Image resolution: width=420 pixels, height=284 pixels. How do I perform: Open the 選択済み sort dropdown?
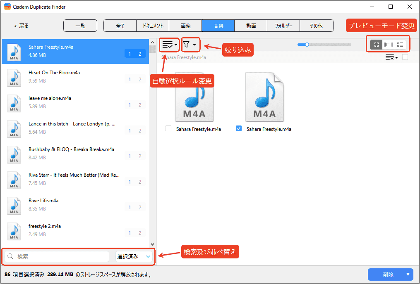(x=134, y=256)
